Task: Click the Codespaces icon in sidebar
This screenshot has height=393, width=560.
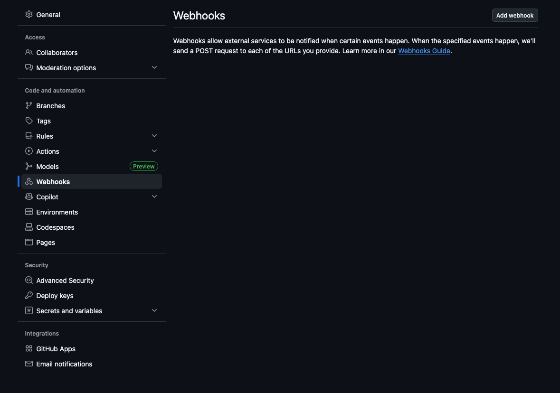Action: (29, 227)
